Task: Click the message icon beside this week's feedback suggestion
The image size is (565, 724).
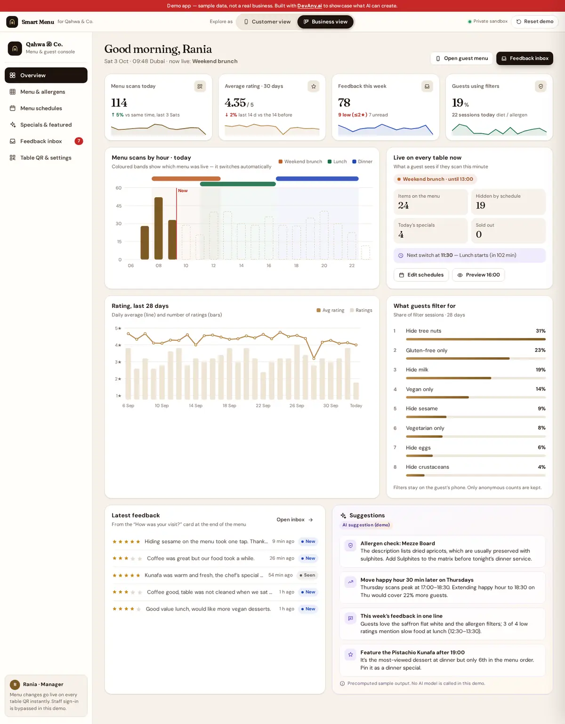Action: pos(350,618)
